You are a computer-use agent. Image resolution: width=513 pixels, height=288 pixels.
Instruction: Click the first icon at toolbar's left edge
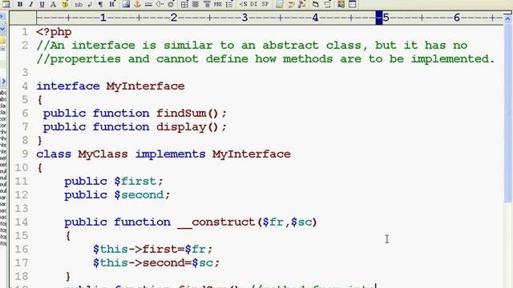(6, 4)
